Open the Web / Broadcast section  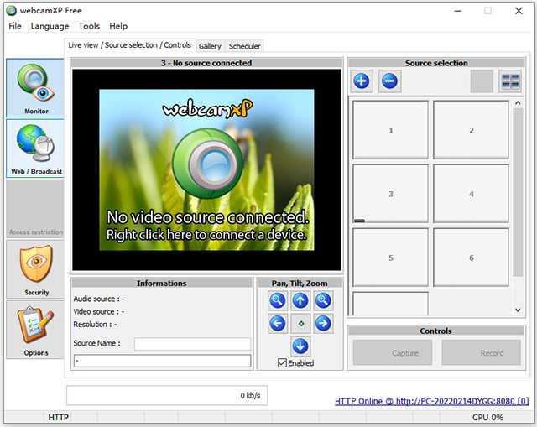[x=35, y=148]
